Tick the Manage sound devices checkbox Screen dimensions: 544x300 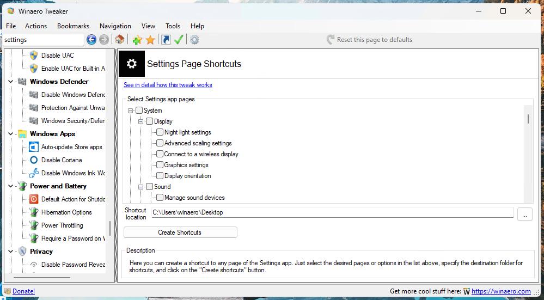pyautogui.click(x=160, y=198)
